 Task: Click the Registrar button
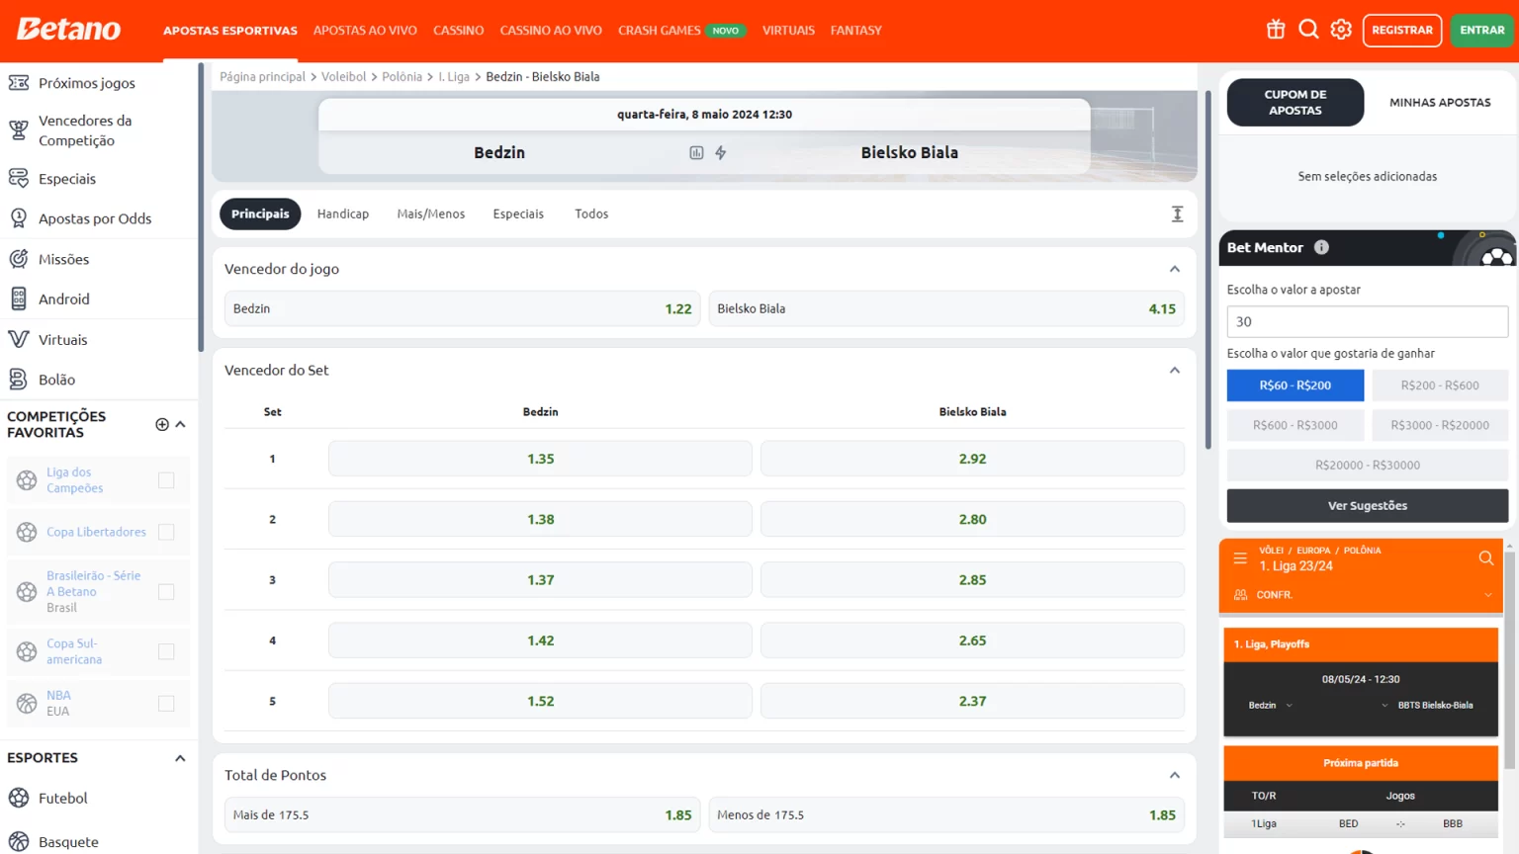pyautogui.click(x=1401, y=31)
